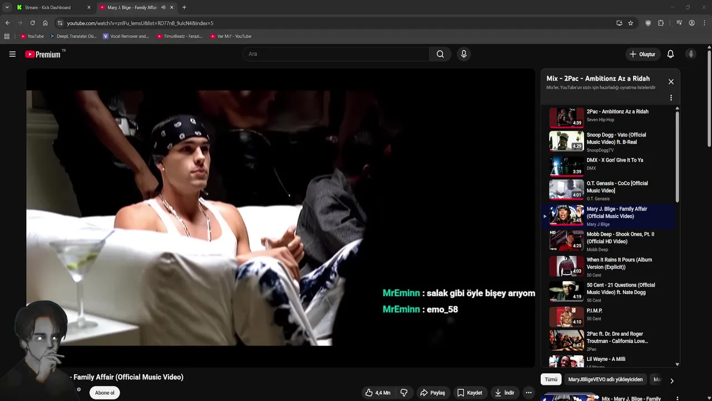Image resolution: width=712 pixels, height=401 pixels.
Task: Play O.T. Genasis - CoCo from playlist
Action: click(608, 190)
